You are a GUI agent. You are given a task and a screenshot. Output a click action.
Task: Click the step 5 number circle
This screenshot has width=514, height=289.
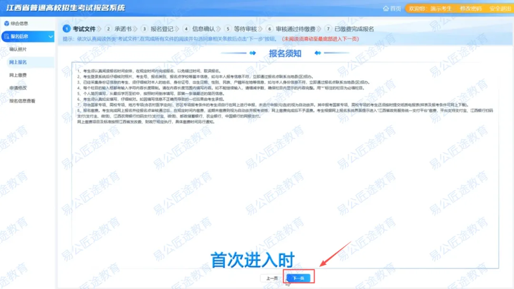[x=228, y=29]
